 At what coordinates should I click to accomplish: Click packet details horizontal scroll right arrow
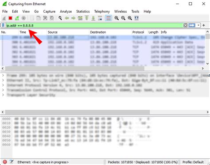207,112
